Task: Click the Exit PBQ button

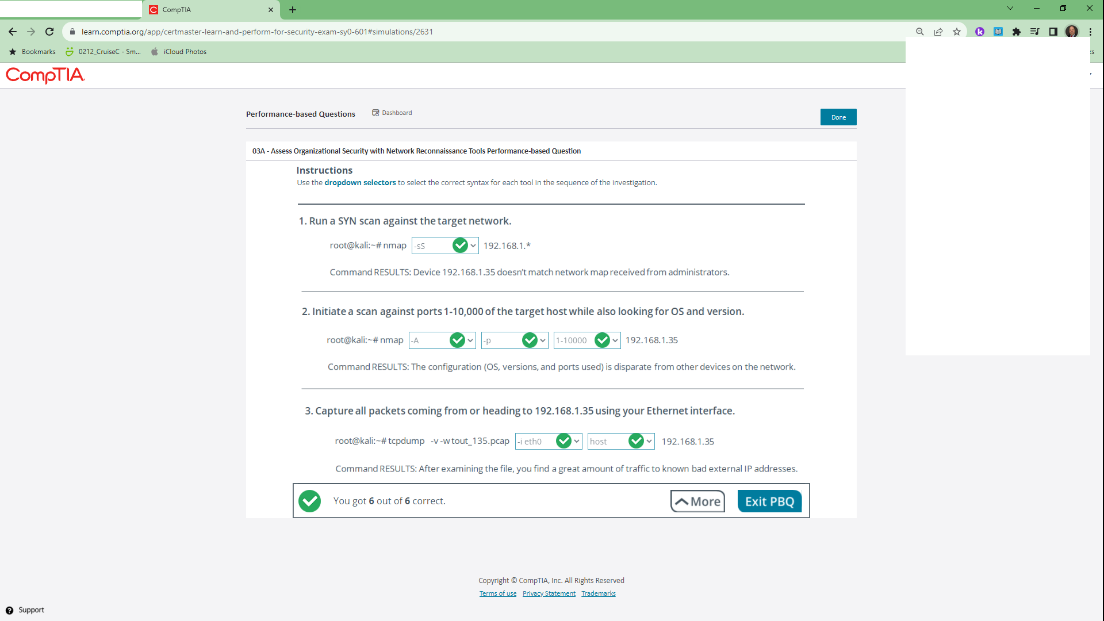Action: (x=769, y=501)
